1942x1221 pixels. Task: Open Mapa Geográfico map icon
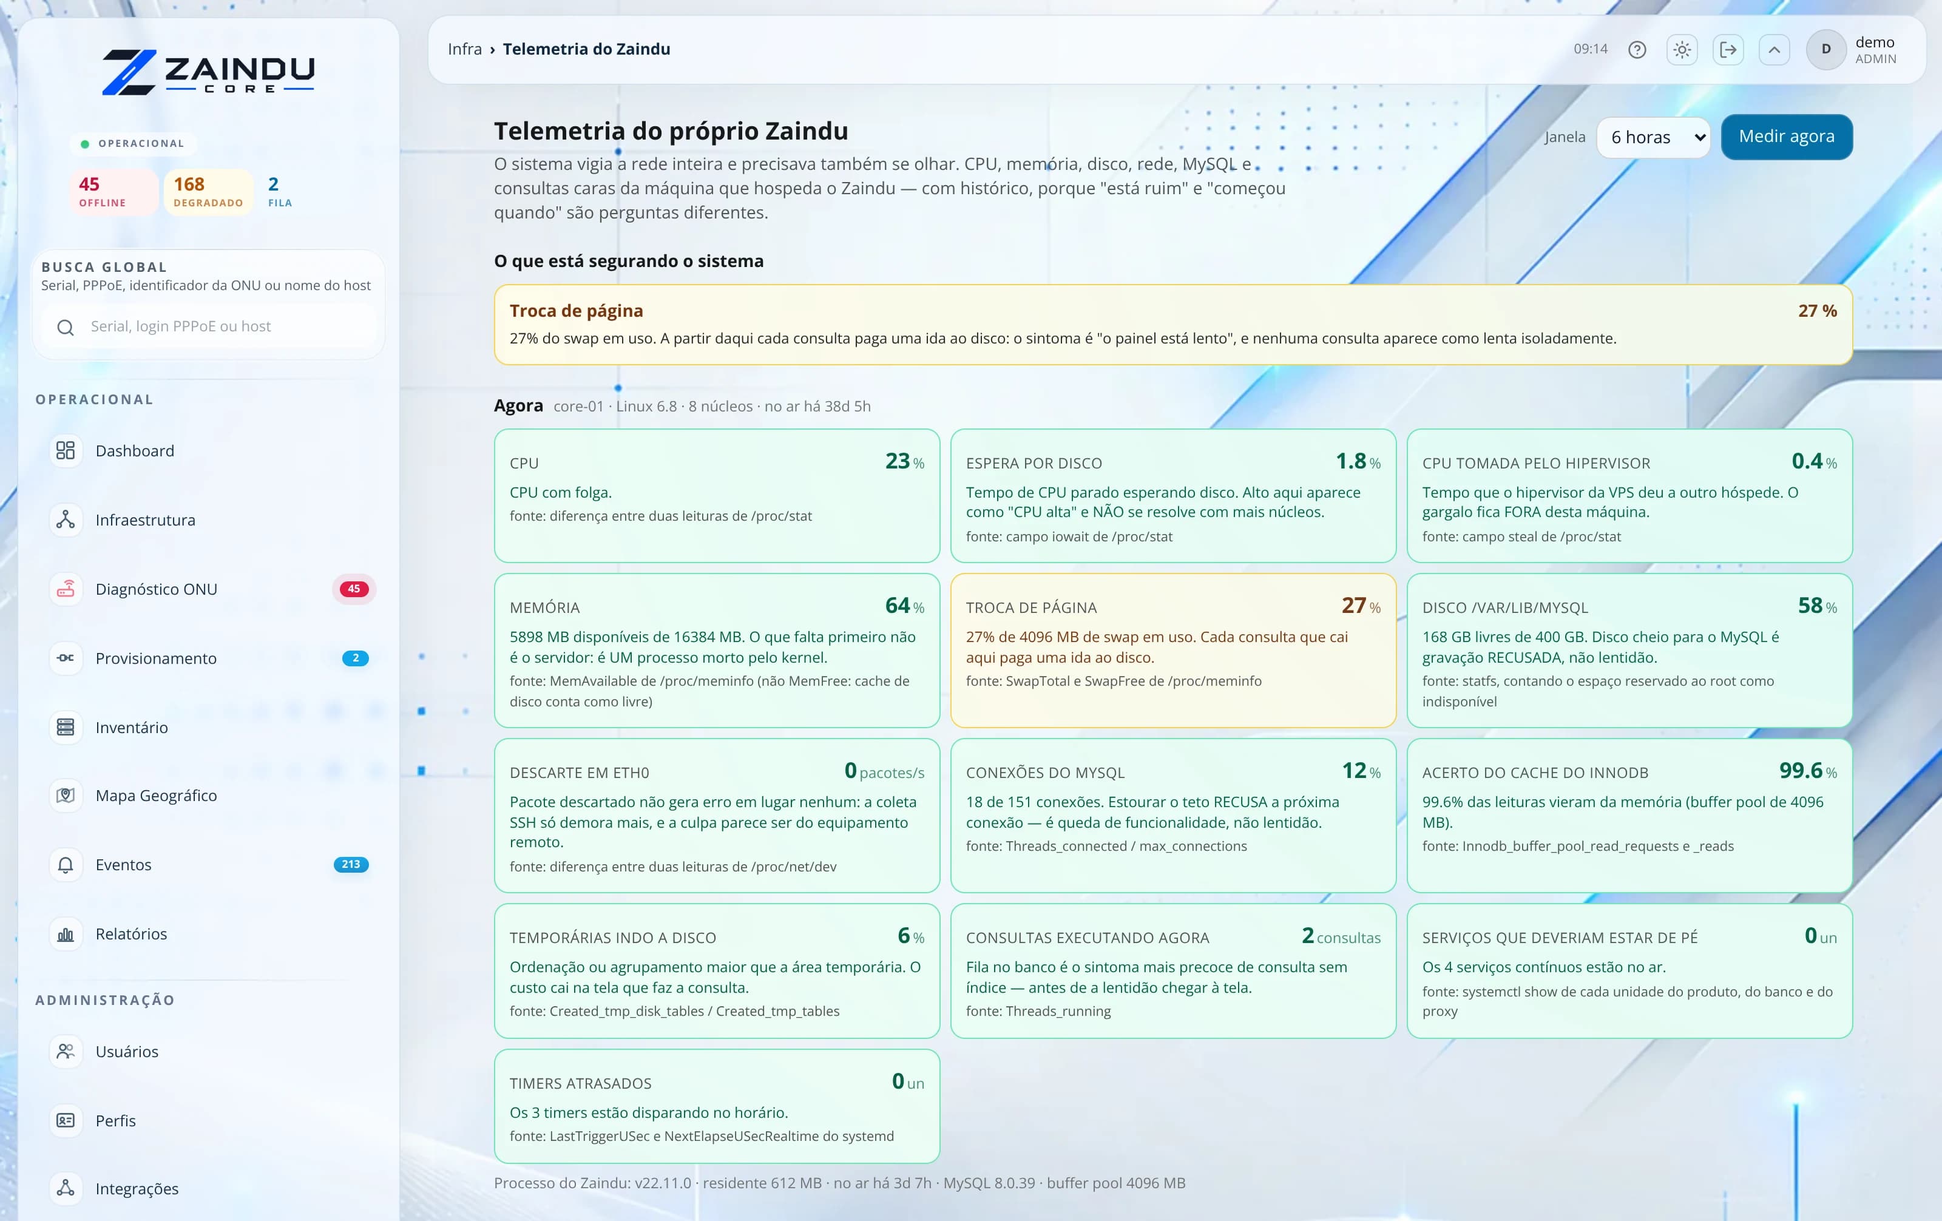click(66, 795)
